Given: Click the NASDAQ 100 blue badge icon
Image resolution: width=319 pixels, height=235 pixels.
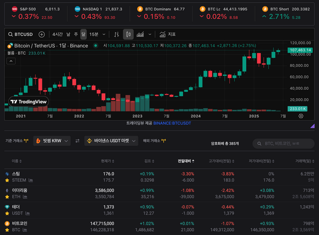Looking at the screenshot, I should [x=78, y=9].
